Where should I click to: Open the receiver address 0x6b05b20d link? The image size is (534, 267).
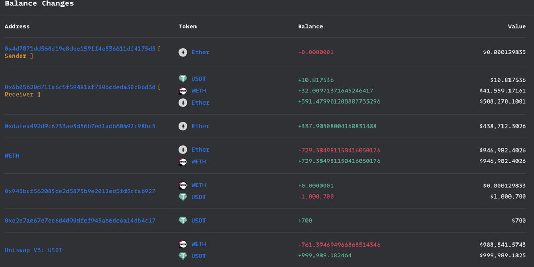[80, 87]
